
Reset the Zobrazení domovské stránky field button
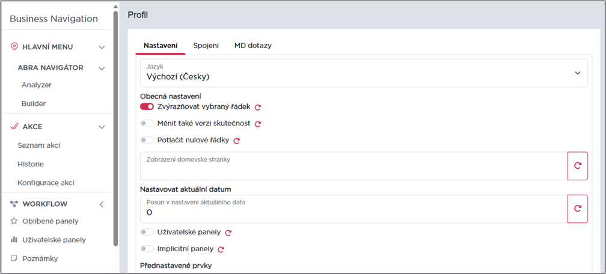[577, 166]
